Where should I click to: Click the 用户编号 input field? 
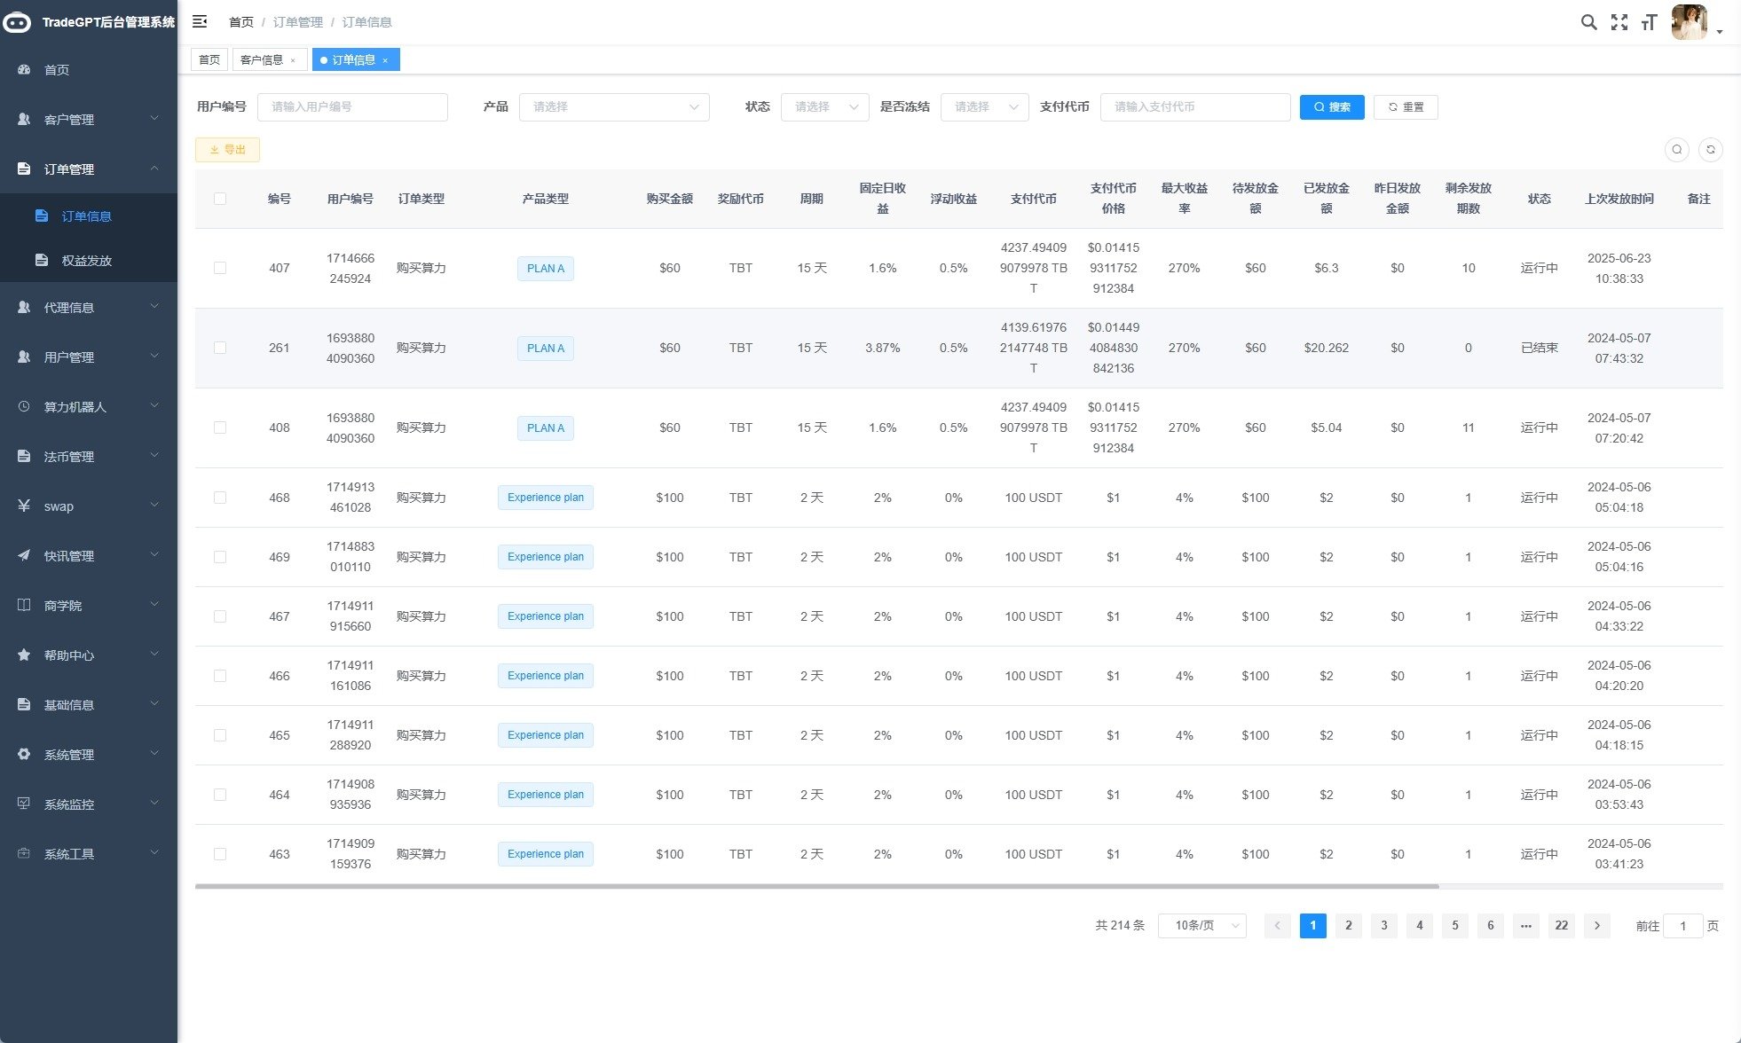[x=352, y=107]
